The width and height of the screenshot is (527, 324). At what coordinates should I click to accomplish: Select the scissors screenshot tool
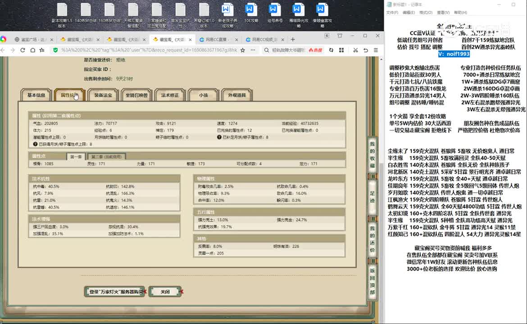coord(355,50)
